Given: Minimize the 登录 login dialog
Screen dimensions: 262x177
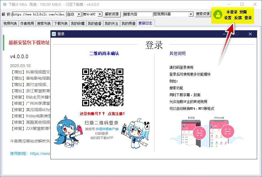Looking at the screenshot, I should [224, 34].
